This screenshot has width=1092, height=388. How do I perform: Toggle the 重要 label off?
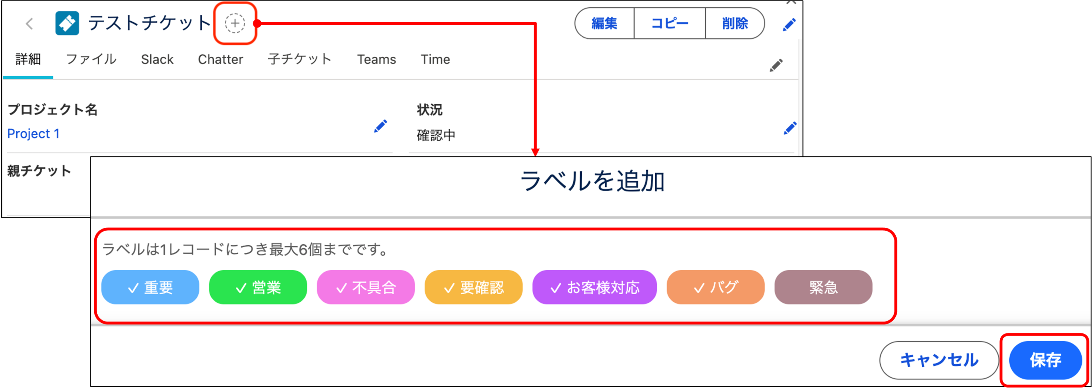pyautogui.click(x=150, y=287)
